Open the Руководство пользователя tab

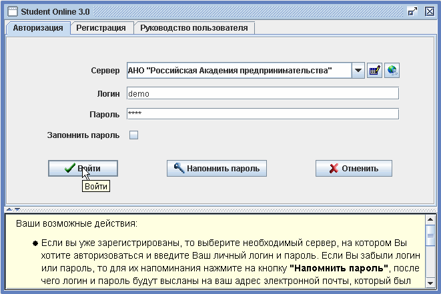pyautogui.click(x=193, y=28)
